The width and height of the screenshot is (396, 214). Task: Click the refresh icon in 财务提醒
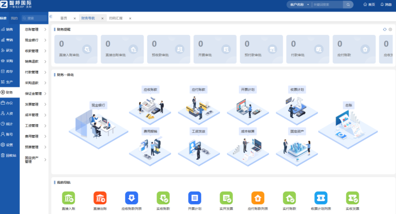coord(384,29)
